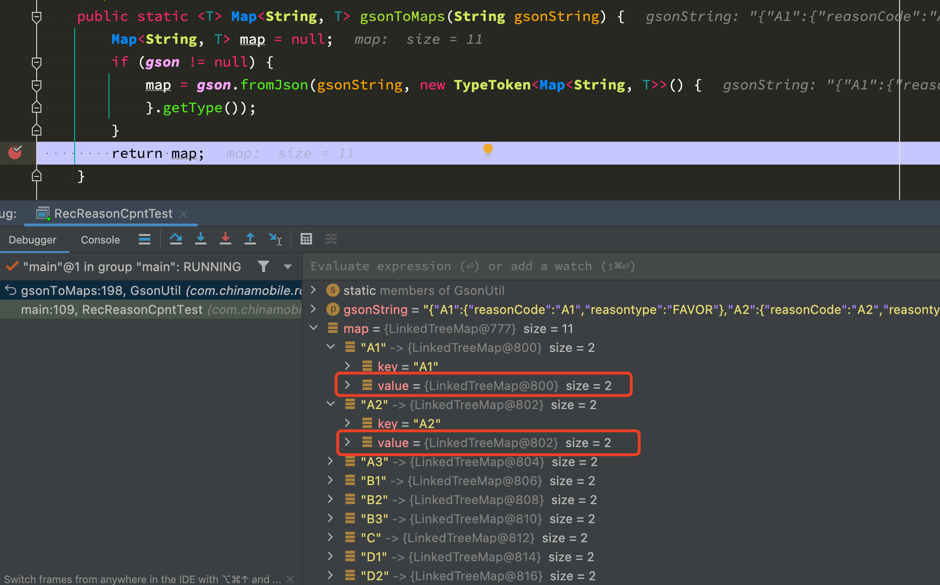Click the yellow intention lightbulb

point(488,150)
